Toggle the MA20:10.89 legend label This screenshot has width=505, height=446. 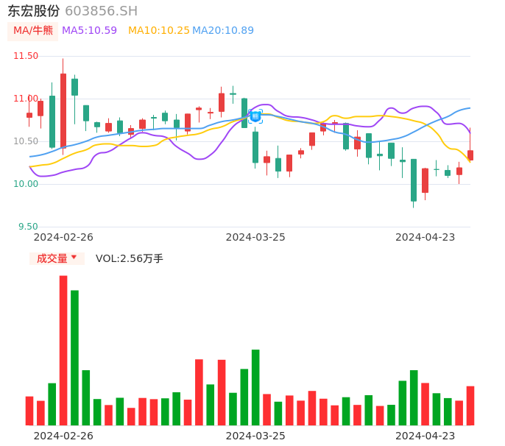click(x=223, y=30)
